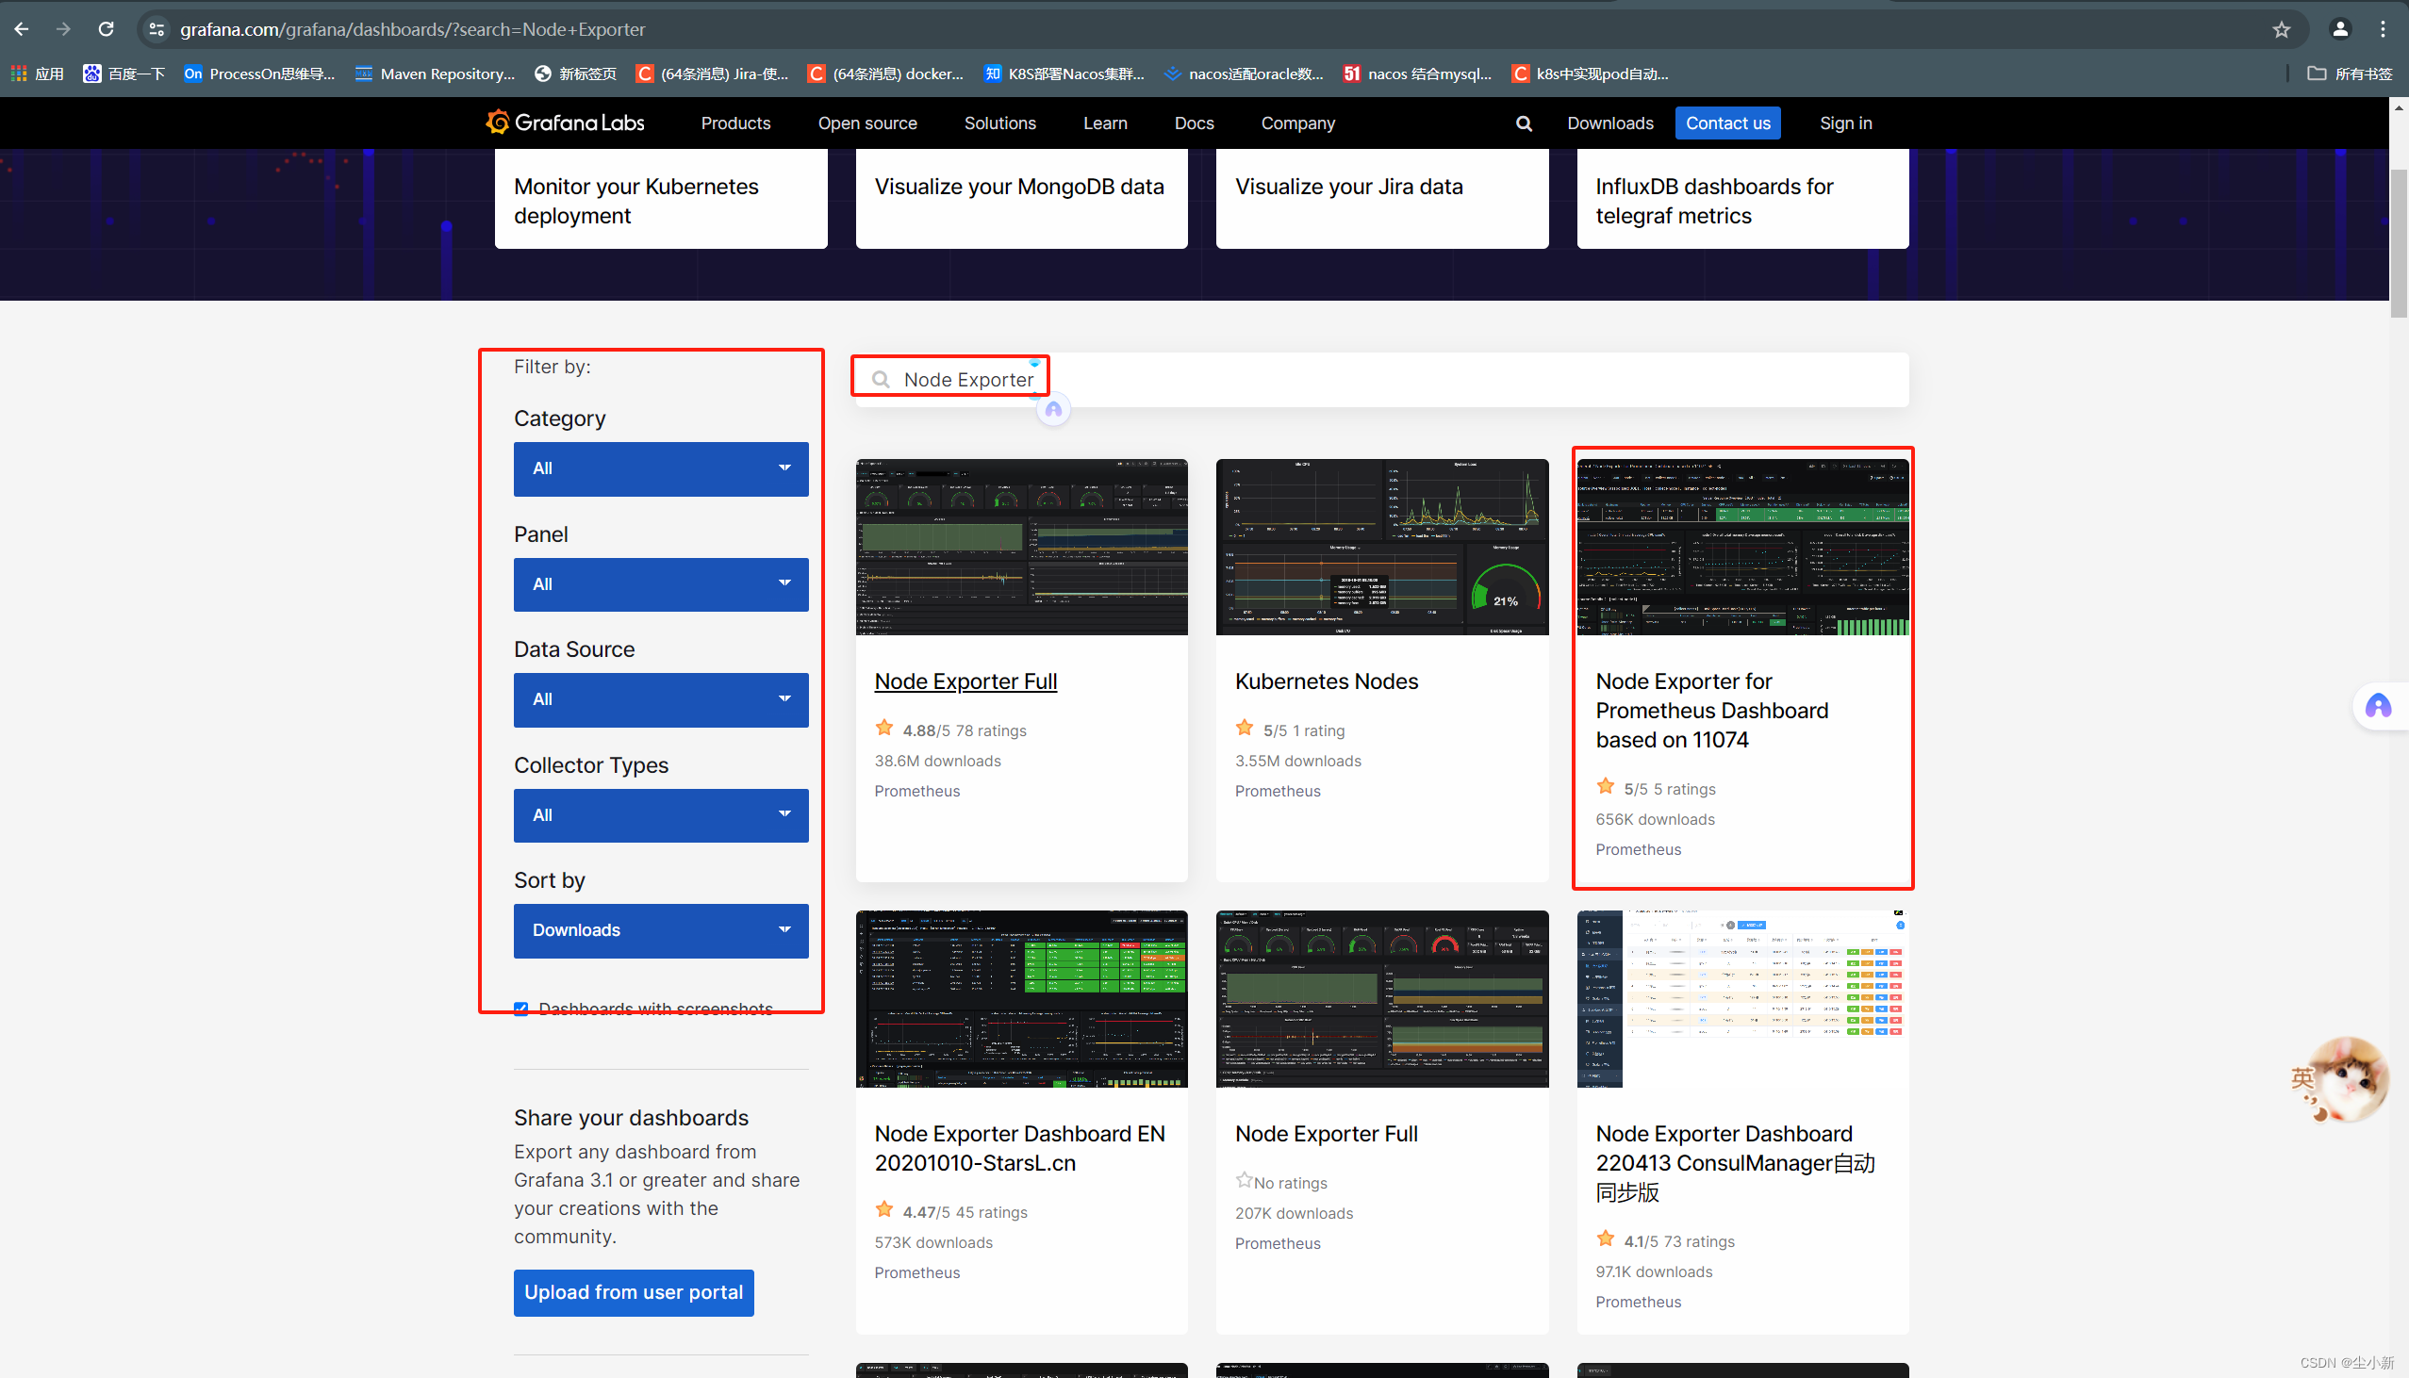The height and width of the screenshot is (1378, 2409).
Task: Click the 4.88/5 78 ratings text
Action: 964,730
